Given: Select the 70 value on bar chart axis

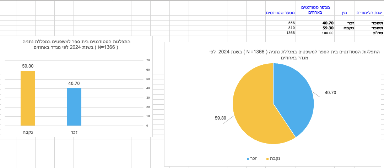Looking at the screenshot, I should pyautogui.click(x=148, y=60).
